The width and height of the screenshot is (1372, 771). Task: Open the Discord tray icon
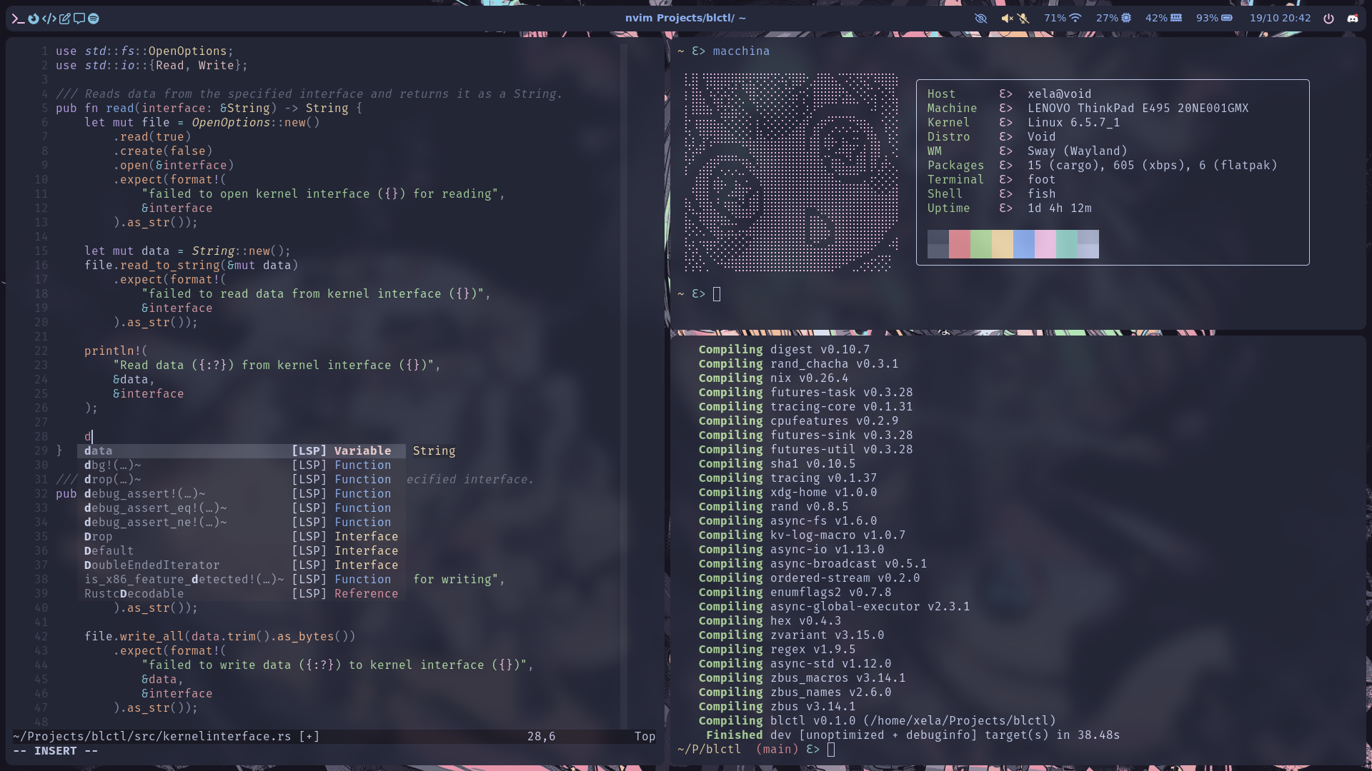coord(1353,19)
